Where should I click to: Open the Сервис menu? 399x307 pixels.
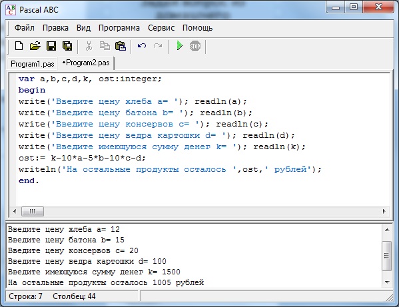coord(161,28)
